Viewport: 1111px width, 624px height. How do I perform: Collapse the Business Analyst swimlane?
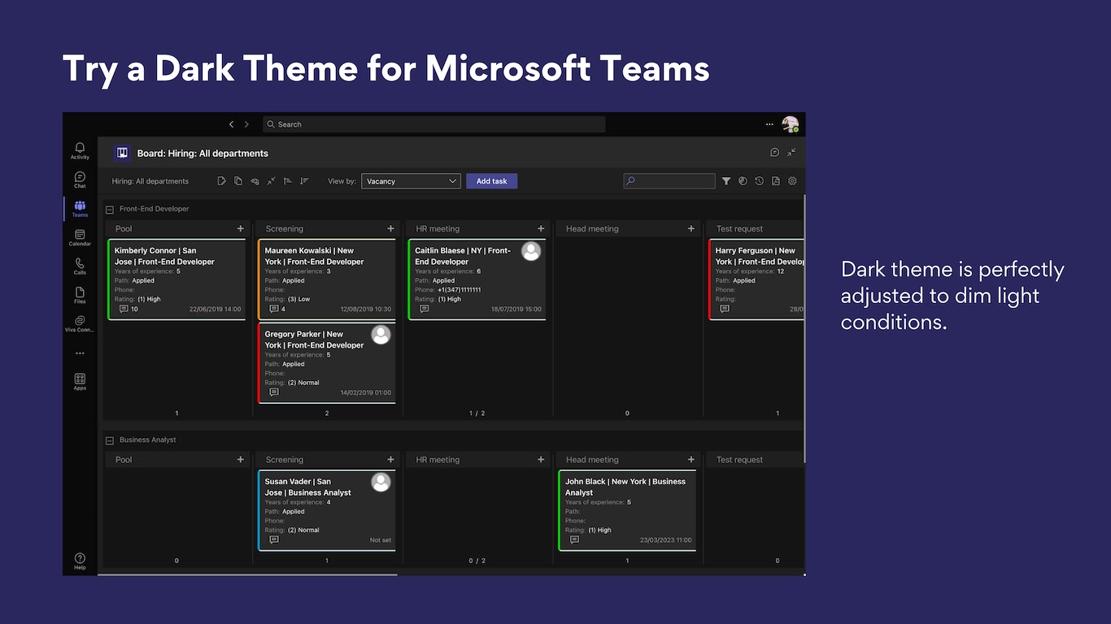[110, 440]
